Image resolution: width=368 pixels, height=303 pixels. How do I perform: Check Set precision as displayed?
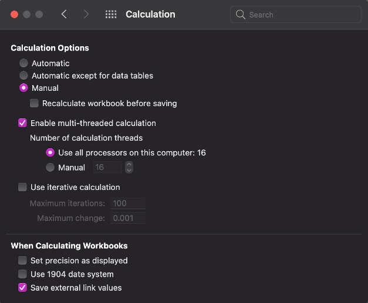22,260
